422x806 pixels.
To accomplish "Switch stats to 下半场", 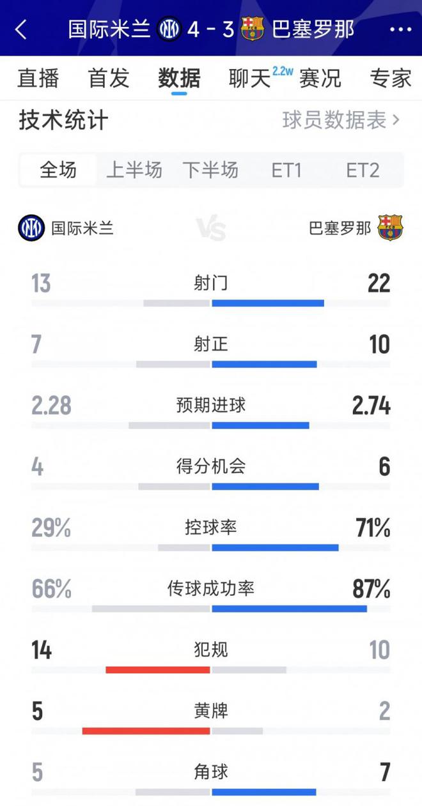I will [x=210, y=170].
